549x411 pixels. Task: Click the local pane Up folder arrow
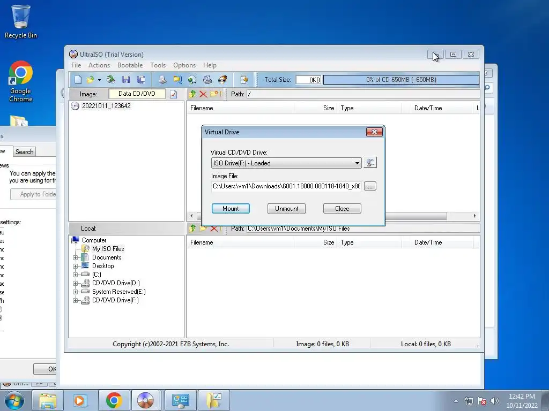tap(192, 229)
